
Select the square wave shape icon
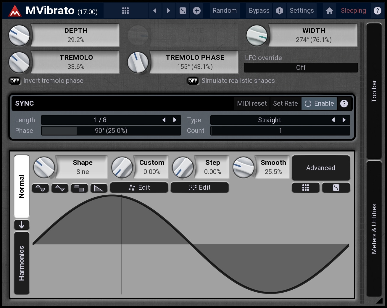pos(79,188)
